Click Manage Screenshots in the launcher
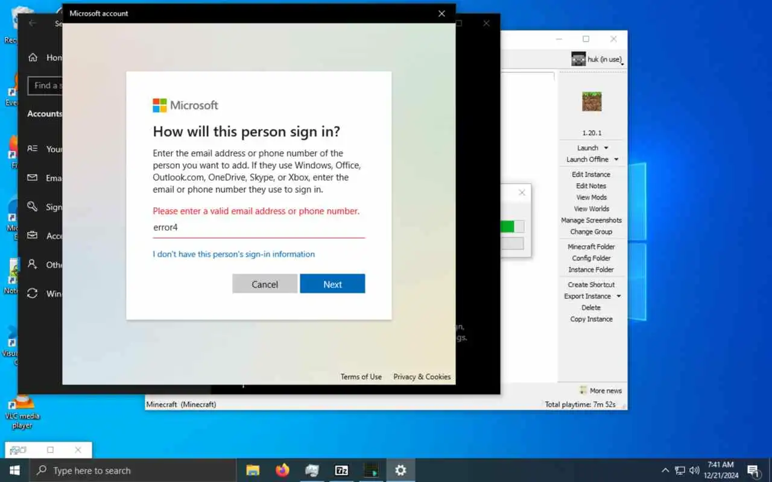772x482 pixels. coord(591,221)
